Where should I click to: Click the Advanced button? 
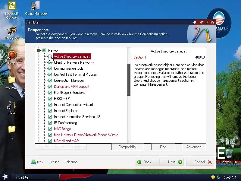(194, 147)
